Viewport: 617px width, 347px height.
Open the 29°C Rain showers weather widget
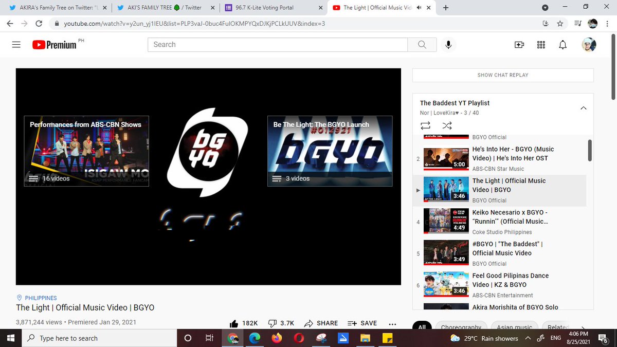pyautogui.click(x=484, y=338)
